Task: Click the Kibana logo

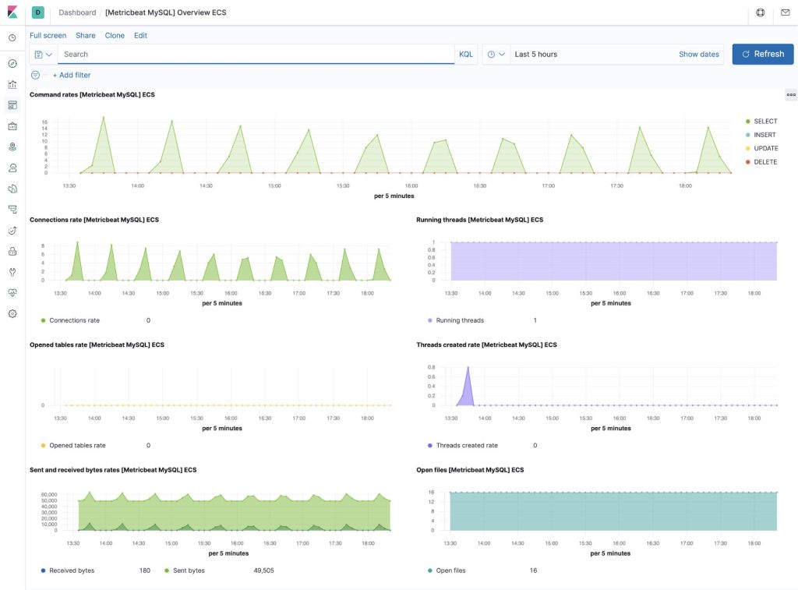Action: pyautogui.click(x=12, y=12)
